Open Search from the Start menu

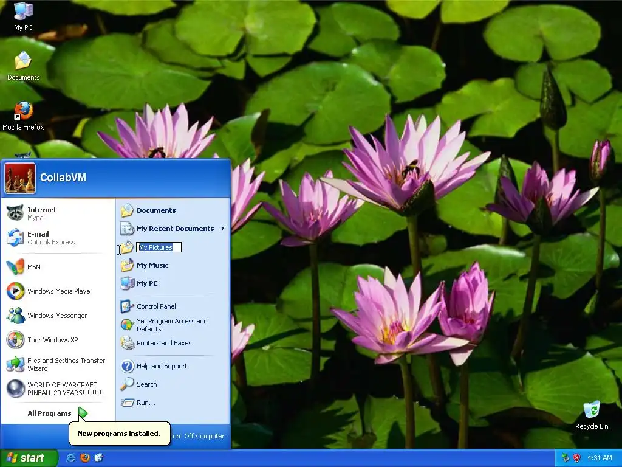(x=173, y=384)
